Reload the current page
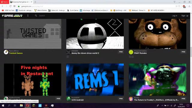 tap(10, 6)
